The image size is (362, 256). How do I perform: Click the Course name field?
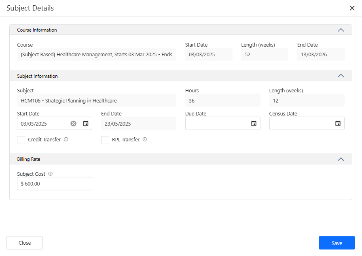coord(97,55)
